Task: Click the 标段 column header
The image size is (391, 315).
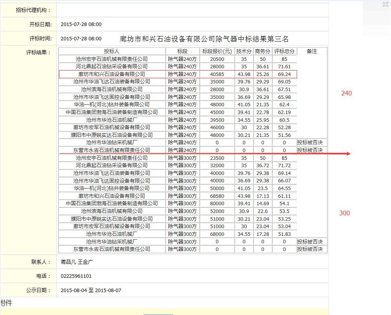Action: (x=182, y=51)
